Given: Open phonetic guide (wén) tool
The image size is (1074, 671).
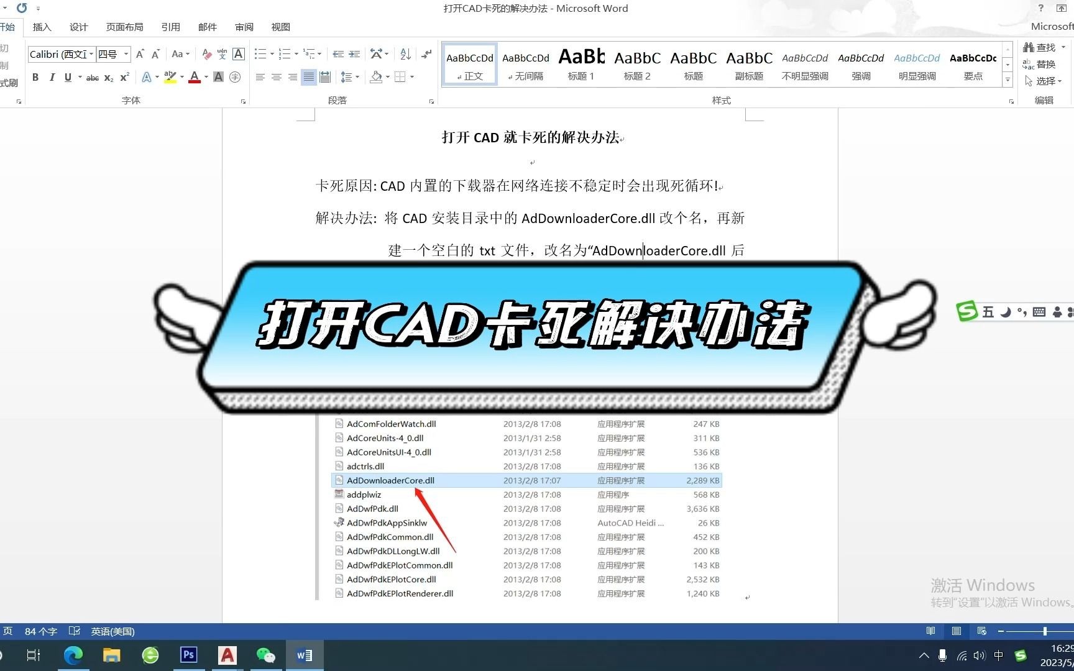Looking at the screenshot, I should pyautogui.click(x=222, y=54).
